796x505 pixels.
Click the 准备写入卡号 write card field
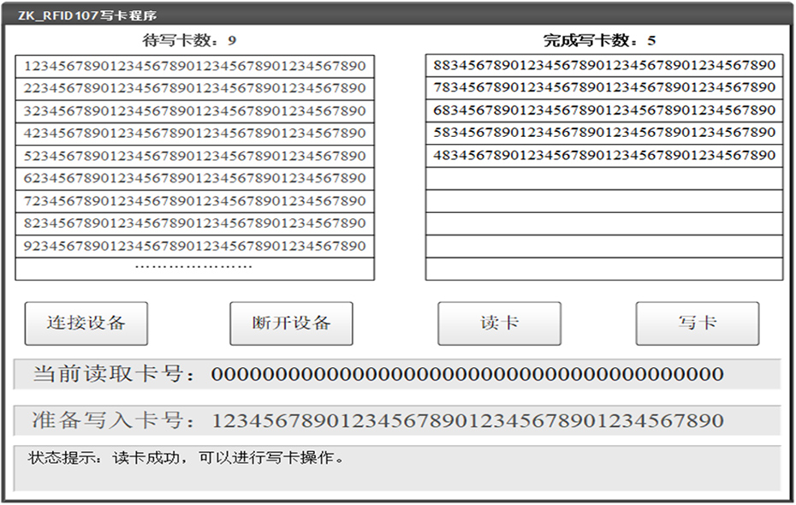(398, 419)
